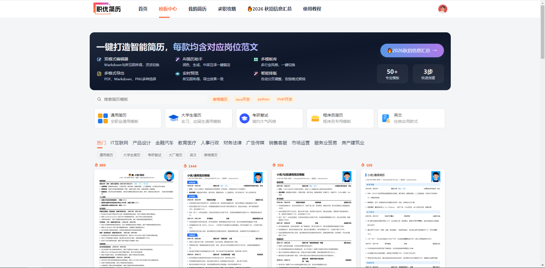Choose the 英文 resume category card
545x268 pixels.
pyautogui.click(x=411, y=118)
